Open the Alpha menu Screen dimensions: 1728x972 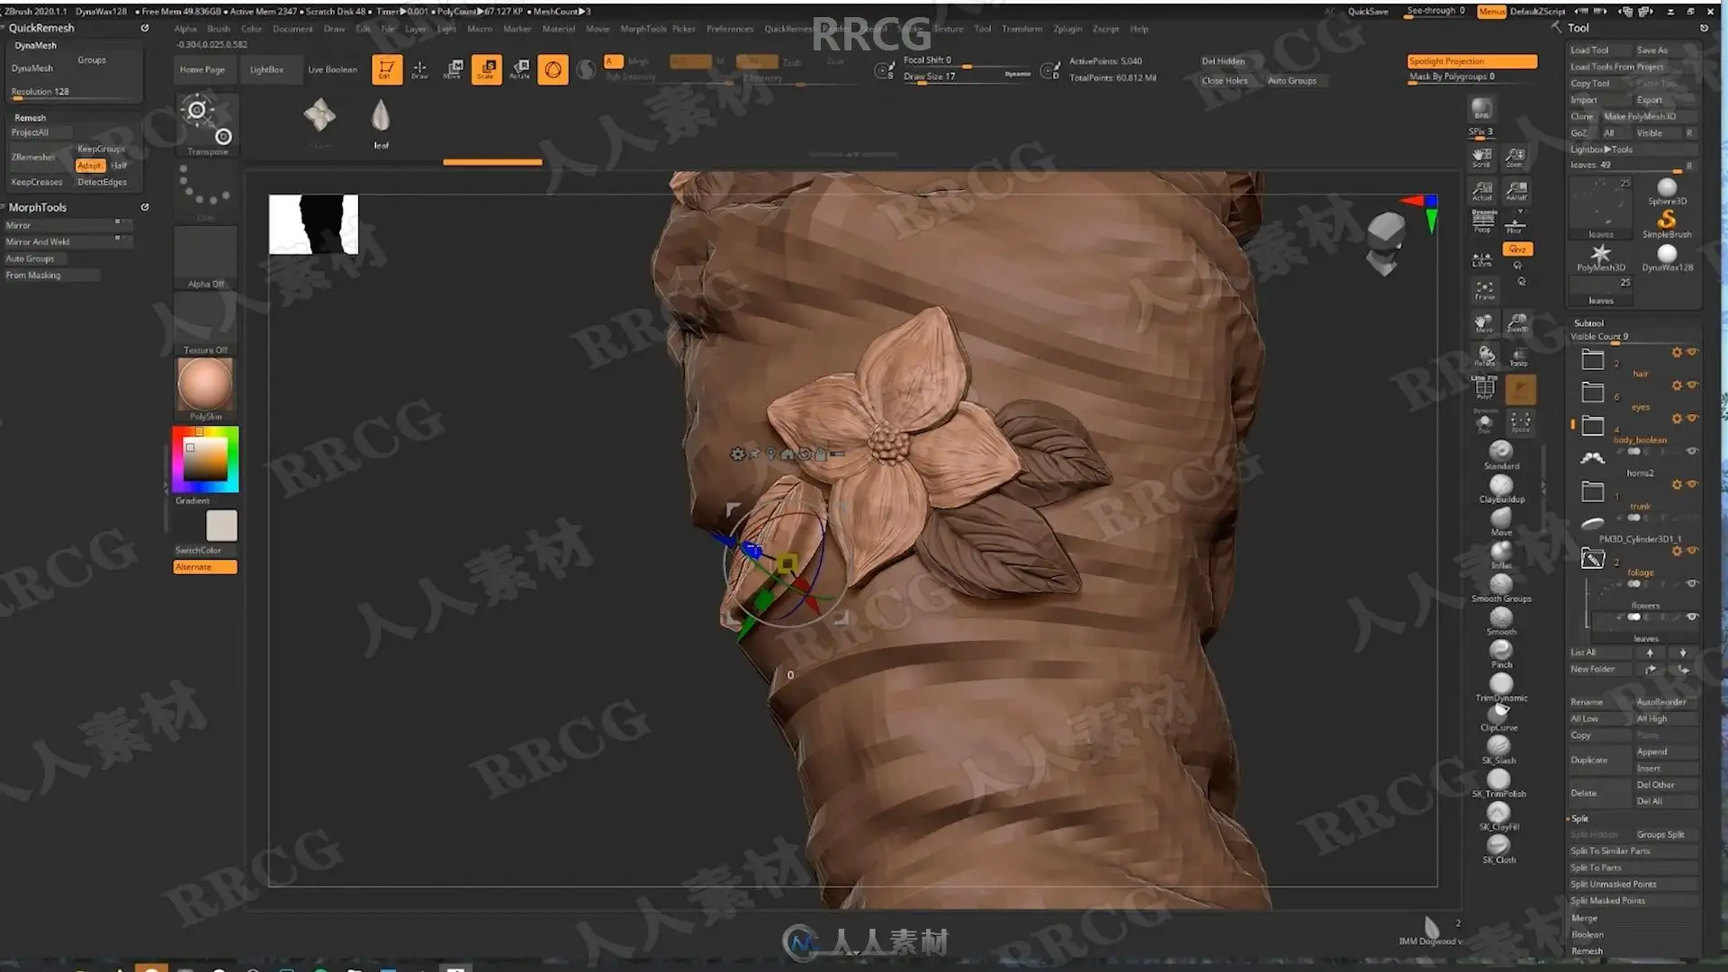tap(185, 29)
